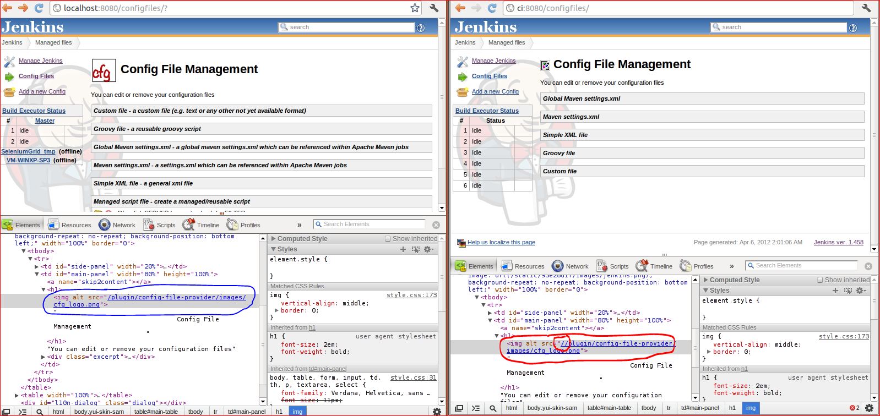Click the bookmark star in left address bar
This screenshot has width=880, height=416.
pos(415,8)
